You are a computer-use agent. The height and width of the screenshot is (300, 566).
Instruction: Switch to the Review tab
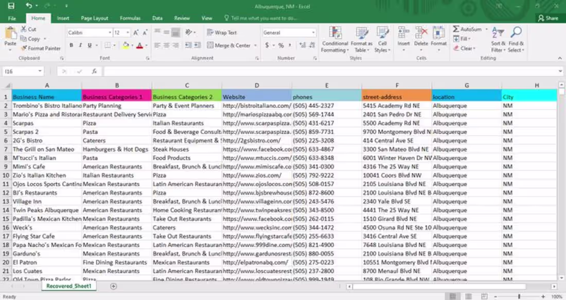point(182,18)
